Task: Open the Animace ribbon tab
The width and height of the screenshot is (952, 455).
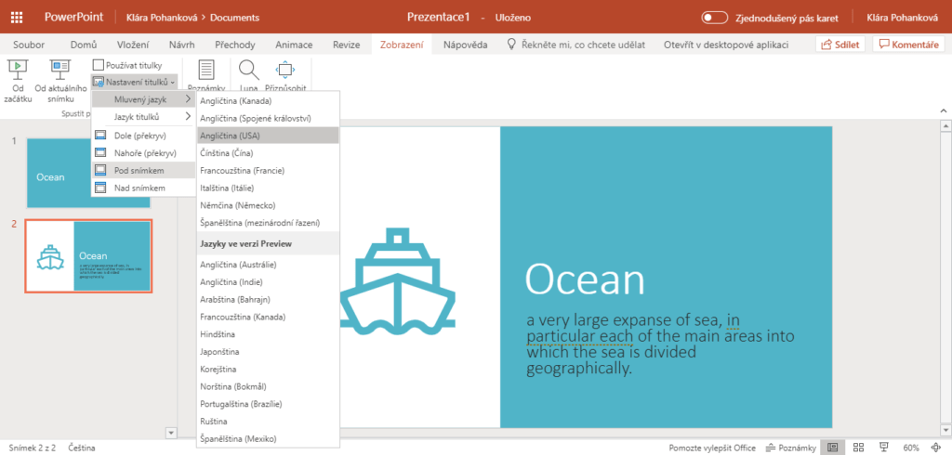Action: click(293, 45)
